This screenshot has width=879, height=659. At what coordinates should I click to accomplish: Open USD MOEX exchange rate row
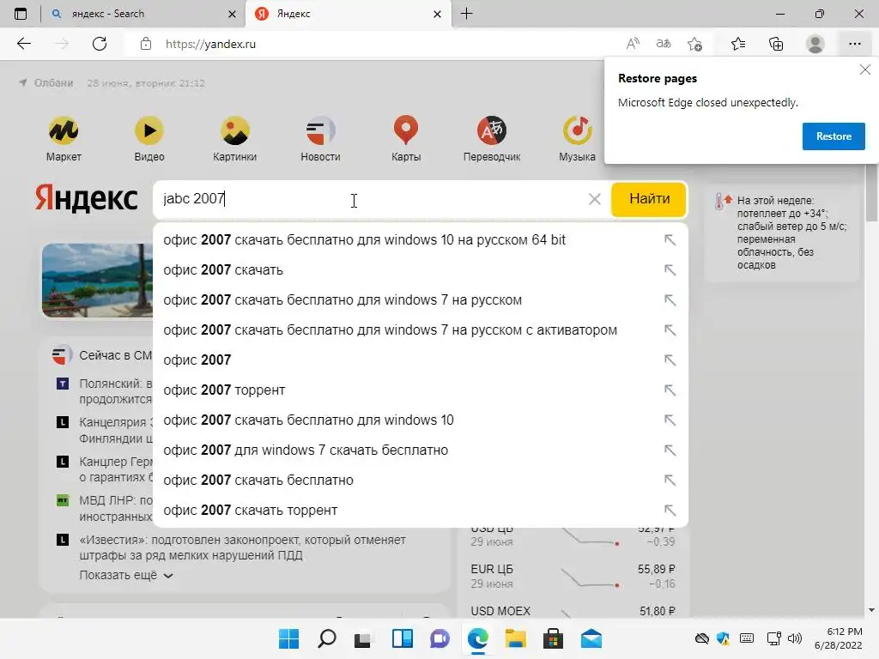coord(573,611)
